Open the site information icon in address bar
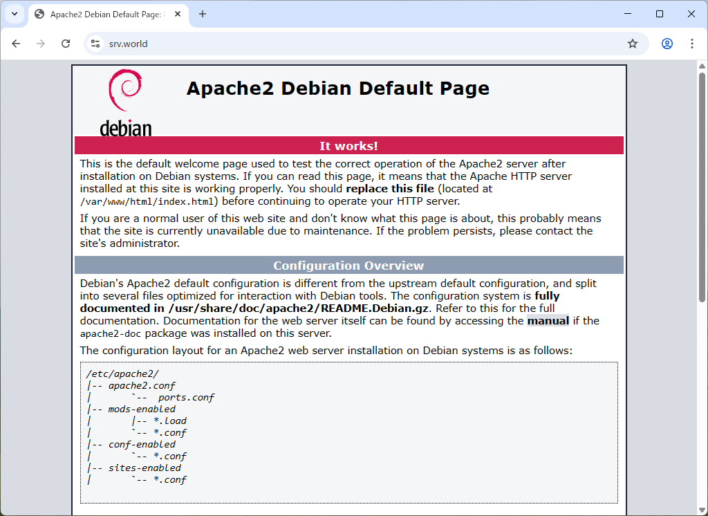The height and width of the screenshot is (516, 708). point(93,43)
